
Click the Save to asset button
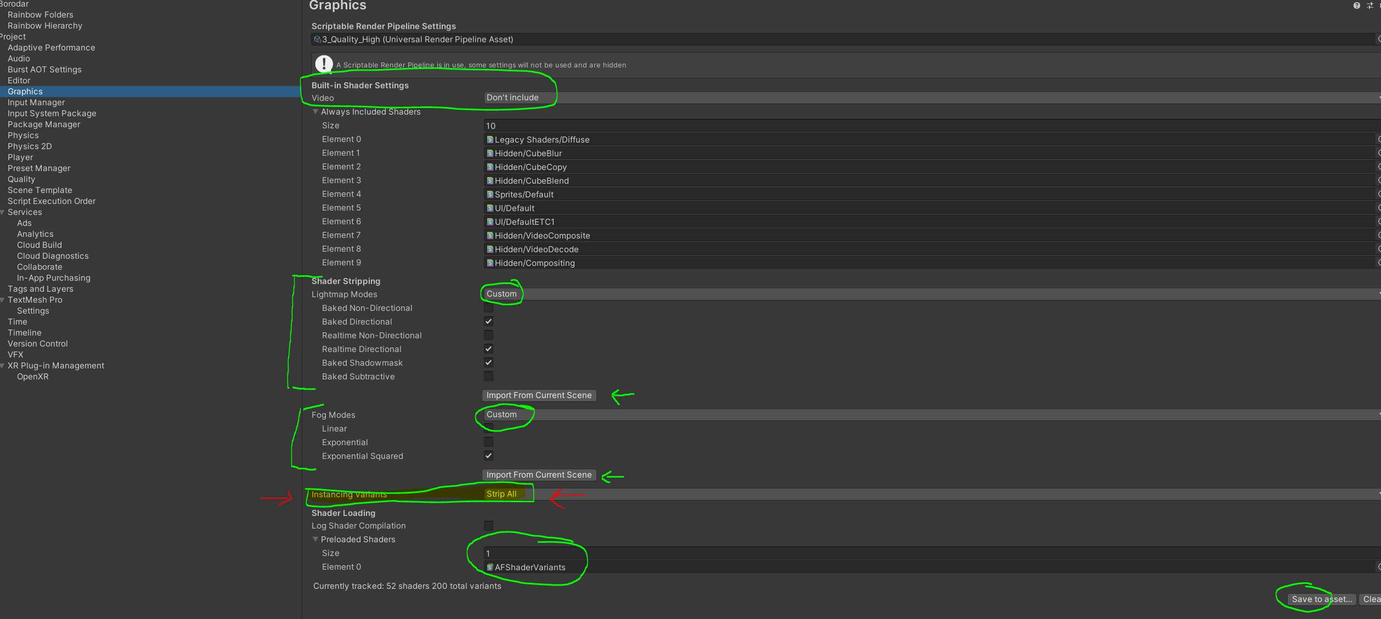pos(1321,599)
